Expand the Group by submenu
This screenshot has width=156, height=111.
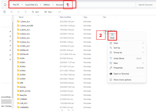(127, 52)
